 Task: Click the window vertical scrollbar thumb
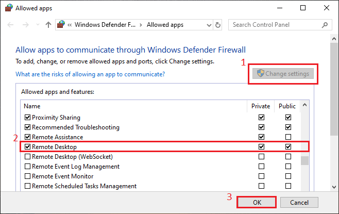click(x=334, y=89)
